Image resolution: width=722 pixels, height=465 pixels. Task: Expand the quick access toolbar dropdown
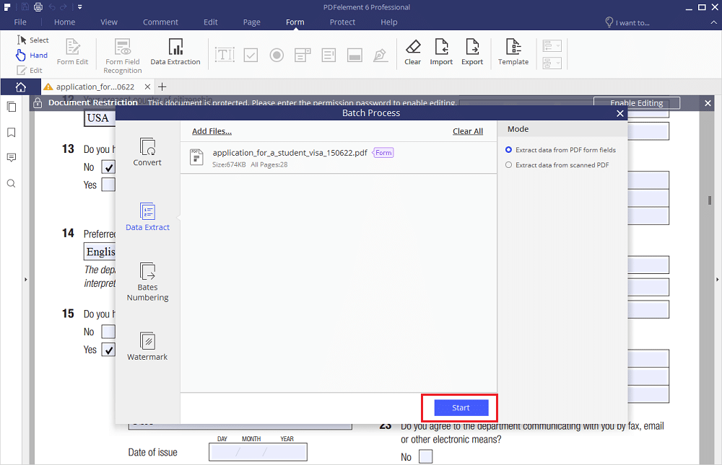coord(79,7)
